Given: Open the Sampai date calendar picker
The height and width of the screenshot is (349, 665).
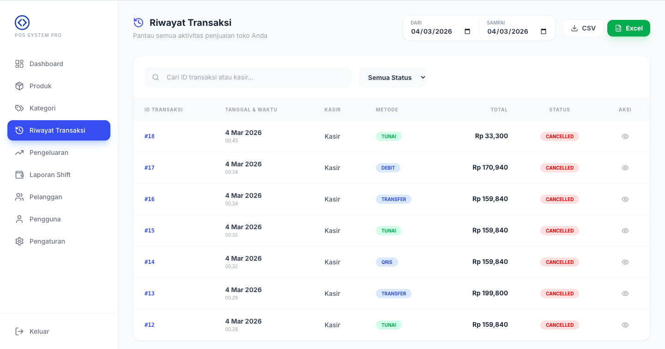Looking at the screenshot, I should 544,31.
